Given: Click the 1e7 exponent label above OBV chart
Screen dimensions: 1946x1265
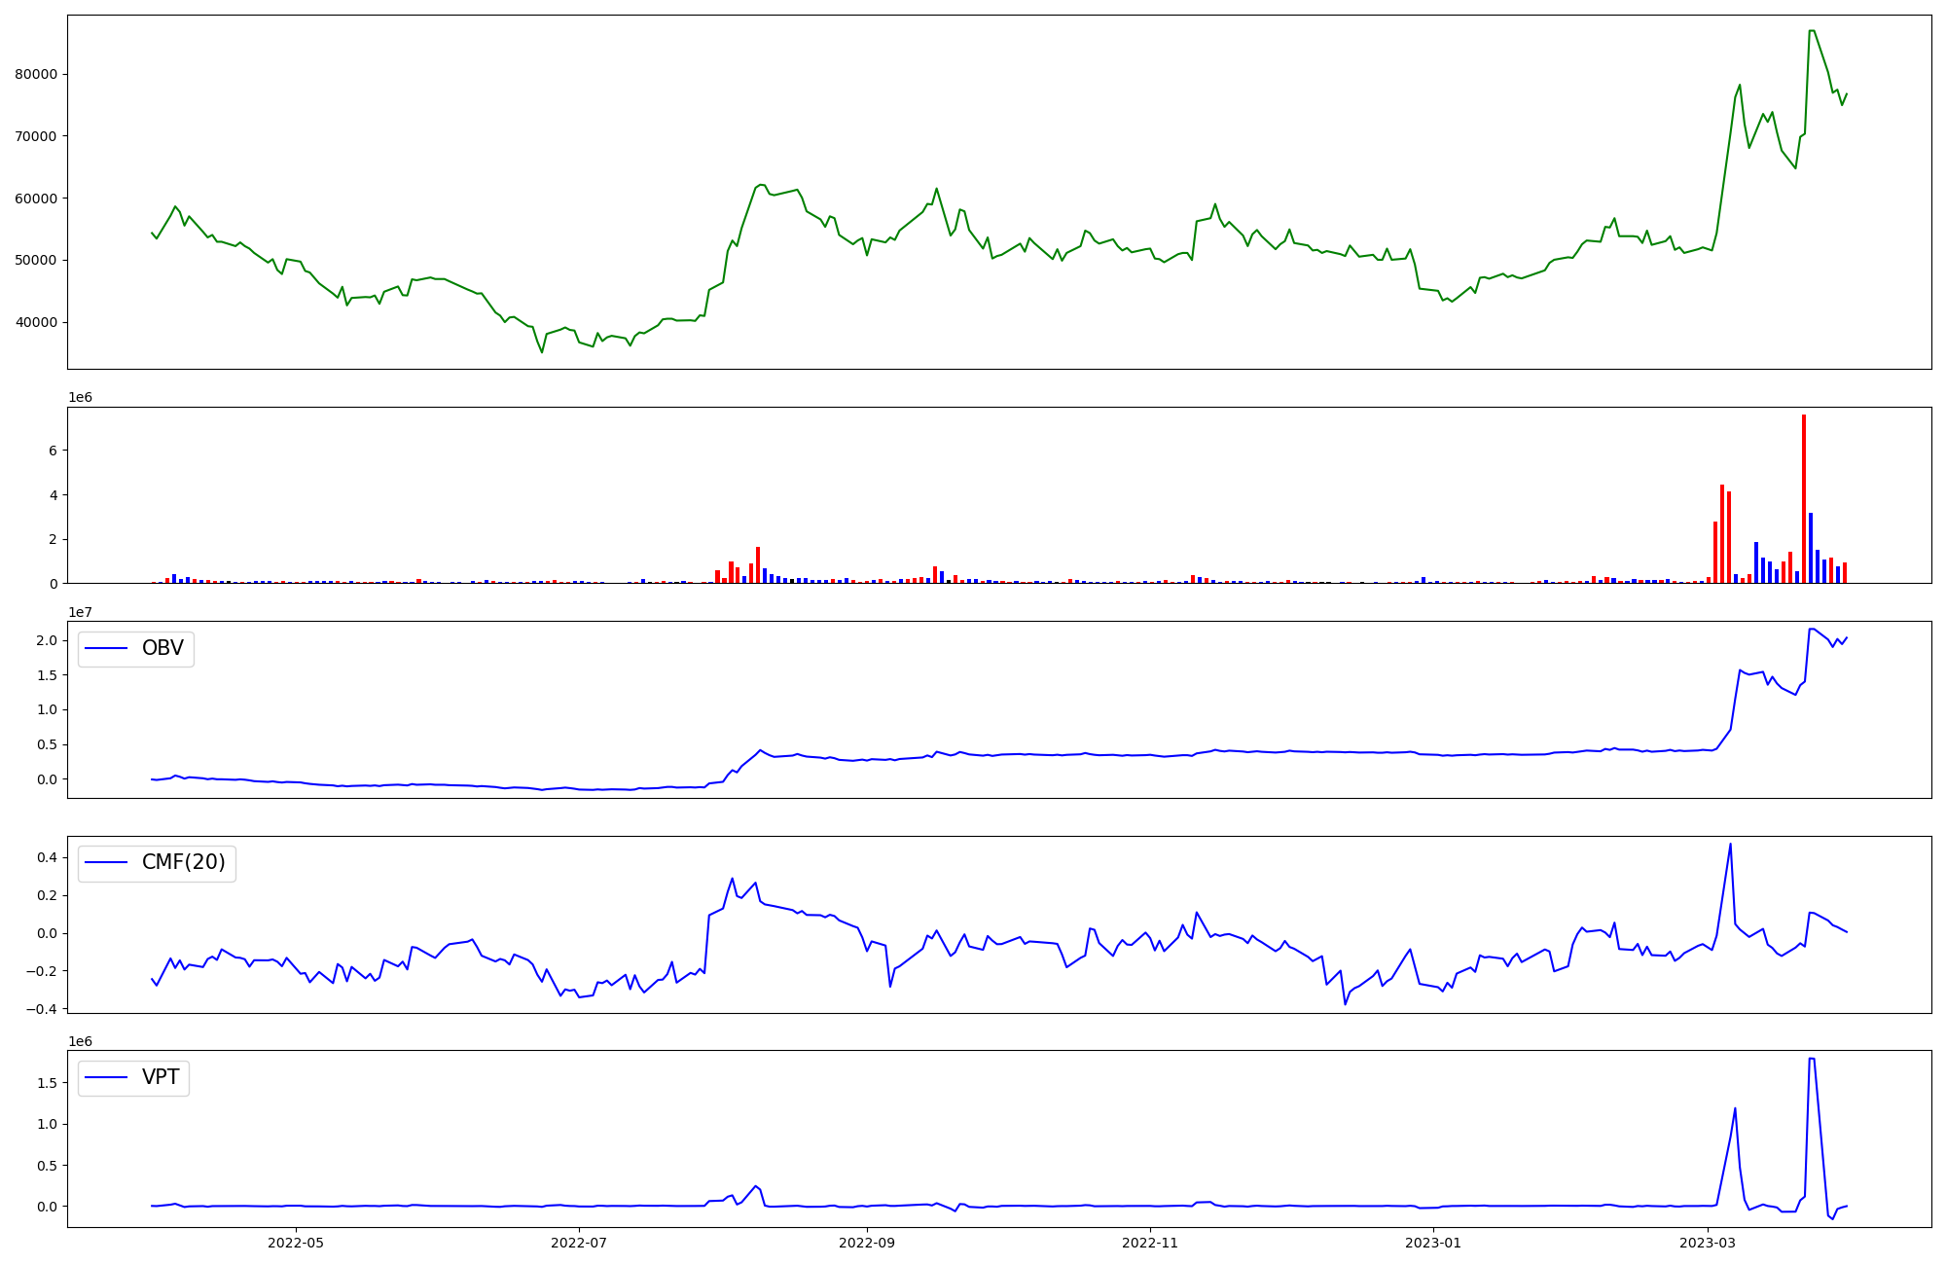Looking at the screenshot, I should tap(80, 612).
